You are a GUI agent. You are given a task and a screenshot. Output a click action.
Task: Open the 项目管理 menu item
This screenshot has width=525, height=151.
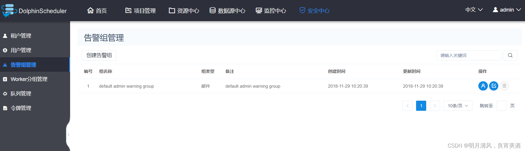[x=141, y=10]
